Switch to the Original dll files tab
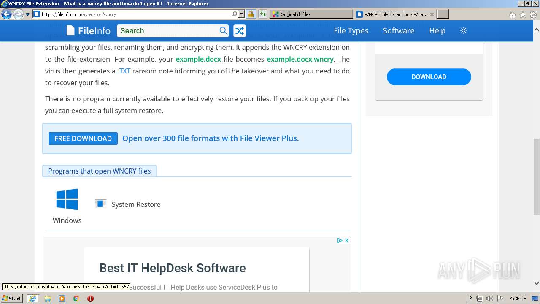This screenshot has width=540, height=304. tap(311, 14)
